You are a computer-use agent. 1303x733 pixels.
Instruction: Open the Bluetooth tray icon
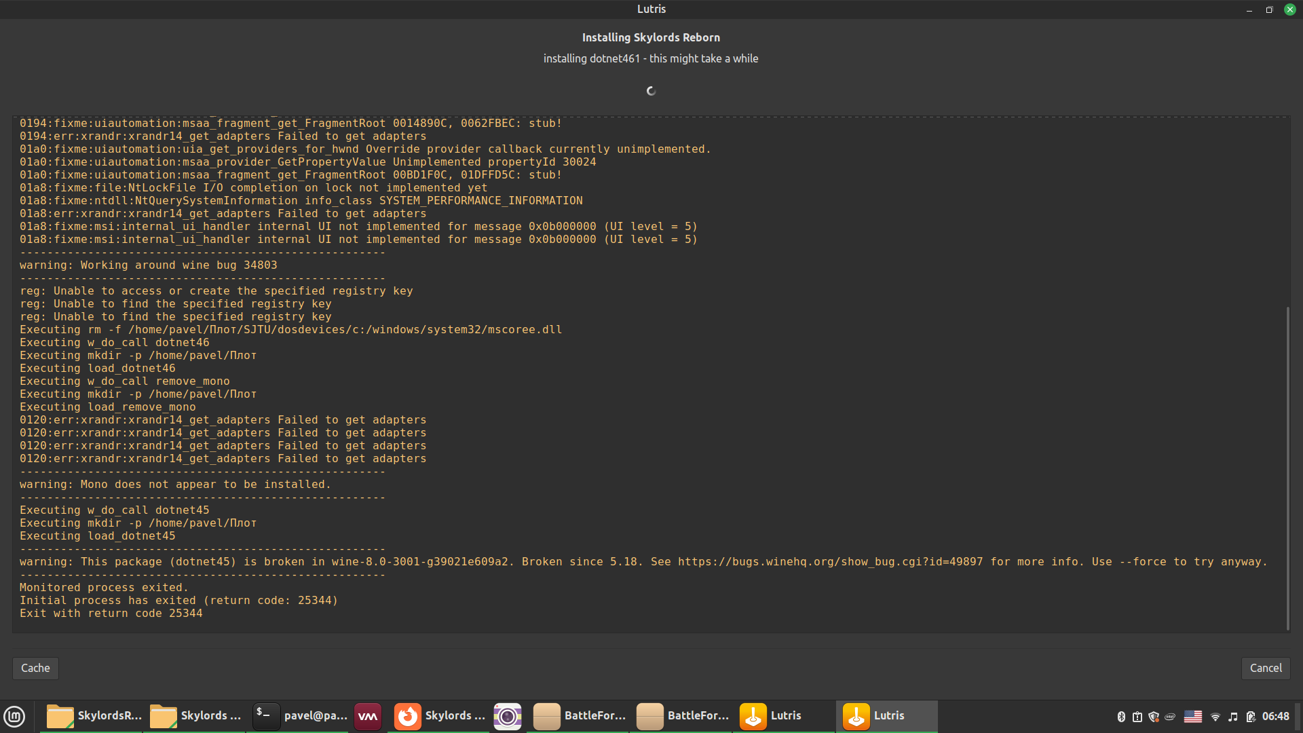[1121, 717]
